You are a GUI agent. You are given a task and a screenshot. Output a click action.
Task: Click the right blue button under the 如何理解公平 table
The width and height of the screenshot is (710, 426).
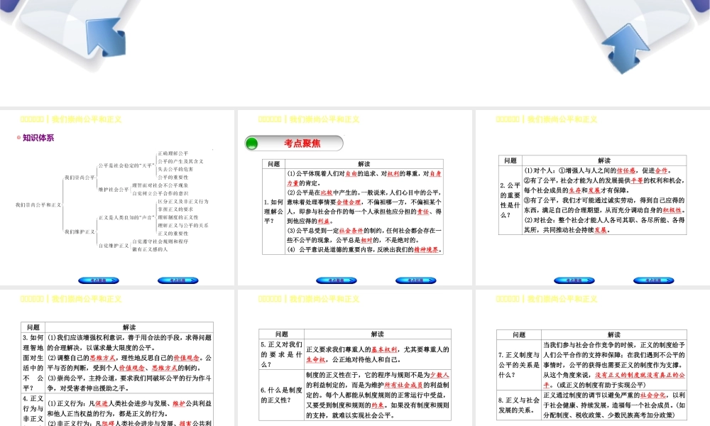pyautogui.click(x=415, y=280)
